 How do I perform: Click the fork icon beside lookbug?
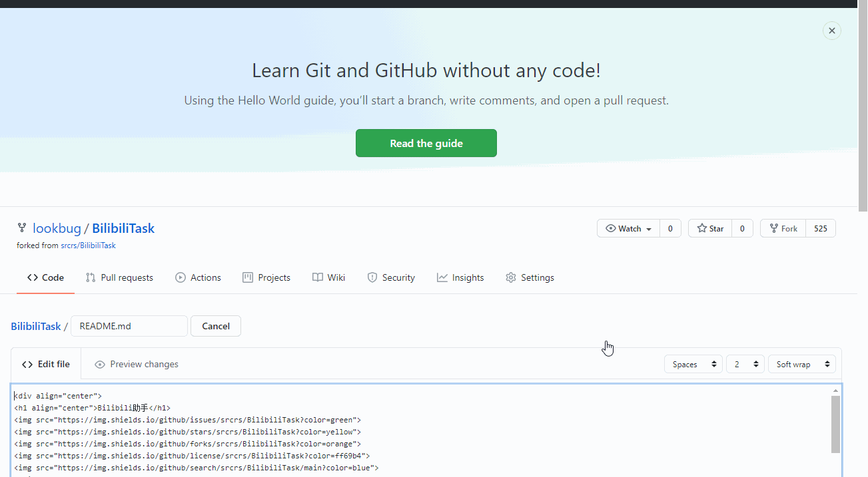[x=22, y=228]
